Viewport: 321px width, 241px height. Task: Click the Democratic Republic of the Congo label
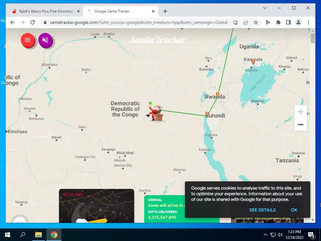pos(125,109)
